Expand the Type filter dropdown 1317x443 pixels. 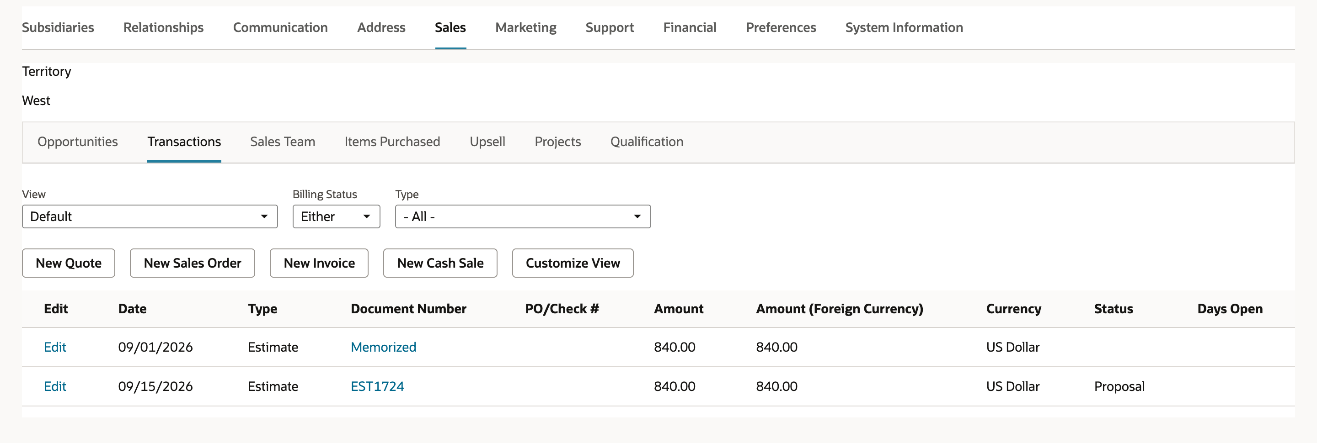[523, 216]
